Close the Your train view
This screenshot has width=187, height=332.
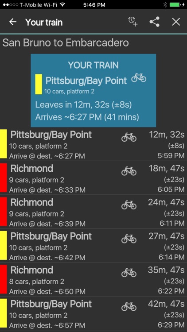tap(176, 22)
